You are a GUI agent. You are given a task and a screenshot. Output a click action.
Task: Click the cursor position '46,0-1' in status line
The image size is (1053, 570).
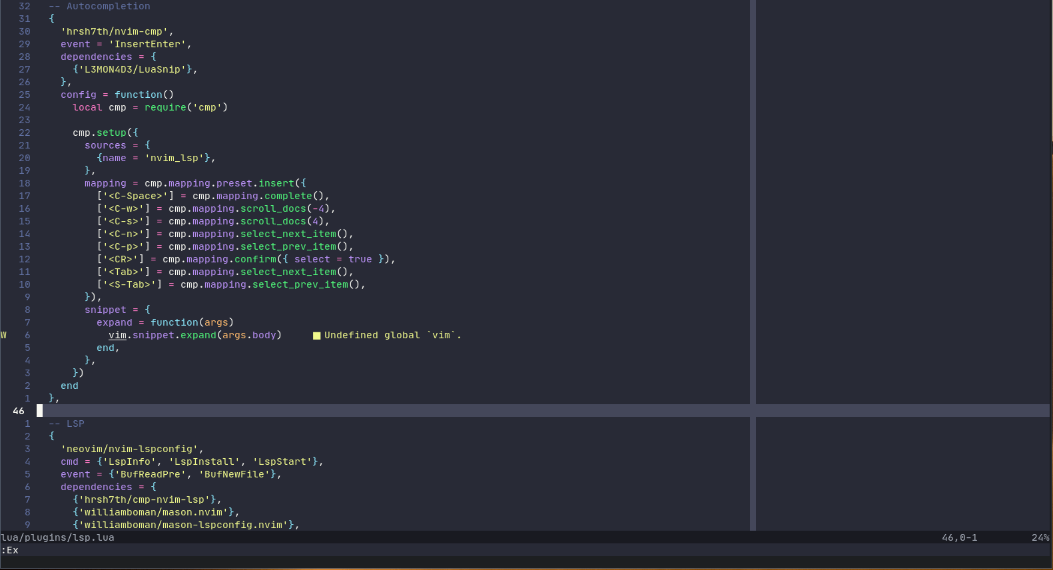click(960, 537)
